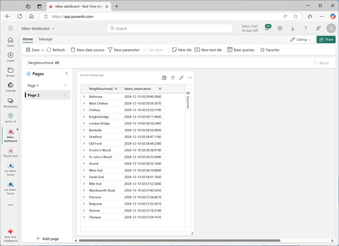Explore data icon on tile
This screenshot has height=246, width=339.
[164, 78]
